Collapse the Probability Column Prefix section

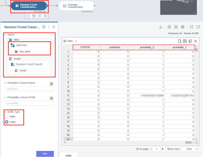5,97
